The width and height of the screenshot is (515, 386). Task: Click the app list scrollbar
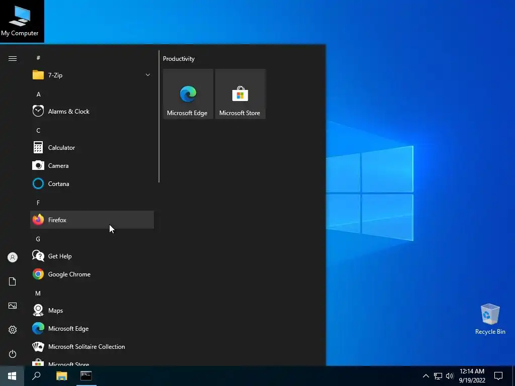click(x=159, y=116)
